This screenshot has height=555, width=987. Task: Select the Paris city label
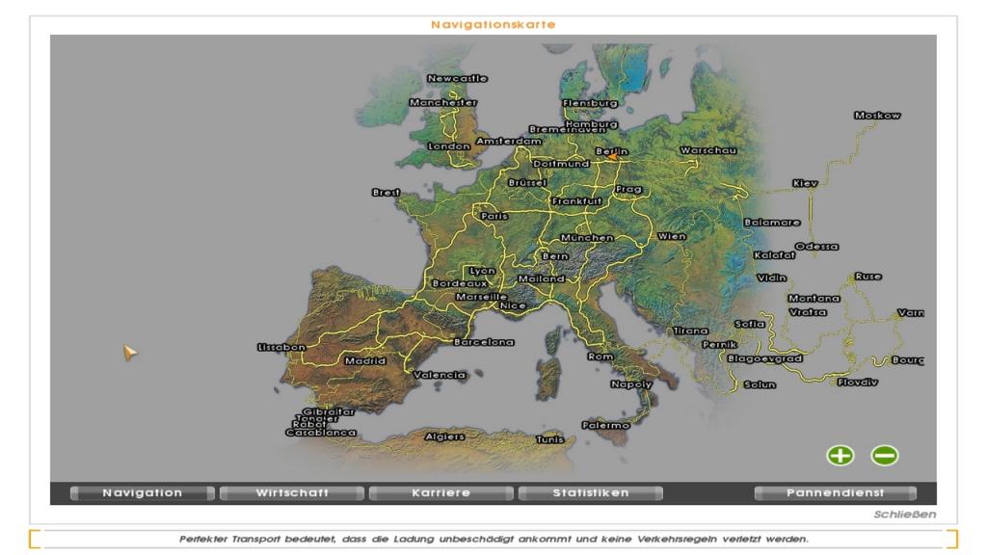(x=494, y=216)
